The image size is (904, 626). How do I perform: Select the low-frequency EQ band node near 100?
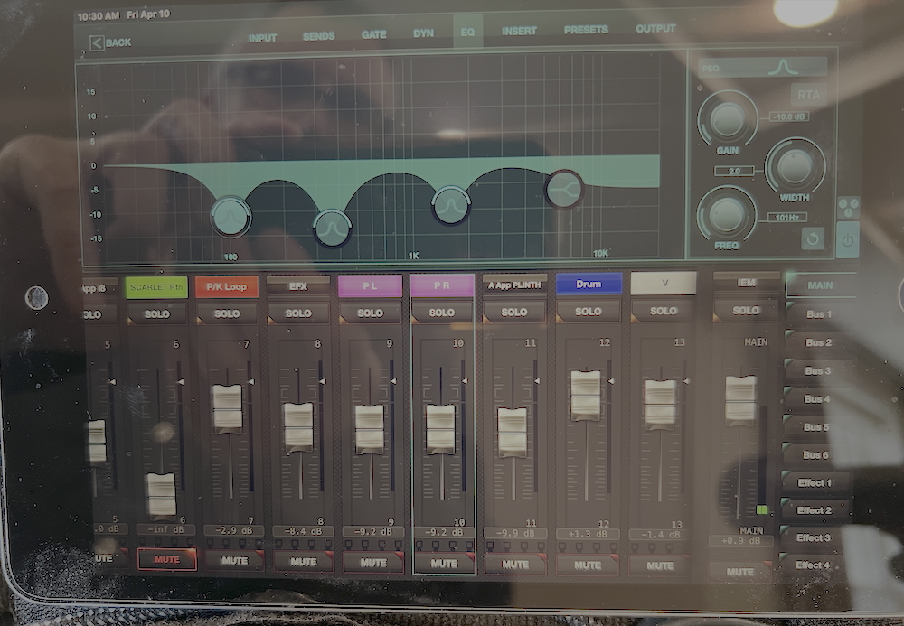coord(230,217)
